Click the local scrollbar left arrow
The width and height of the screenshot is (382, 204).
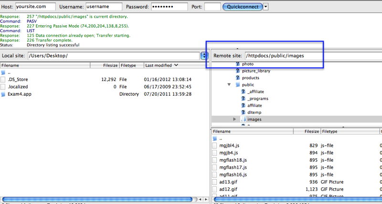200,199
